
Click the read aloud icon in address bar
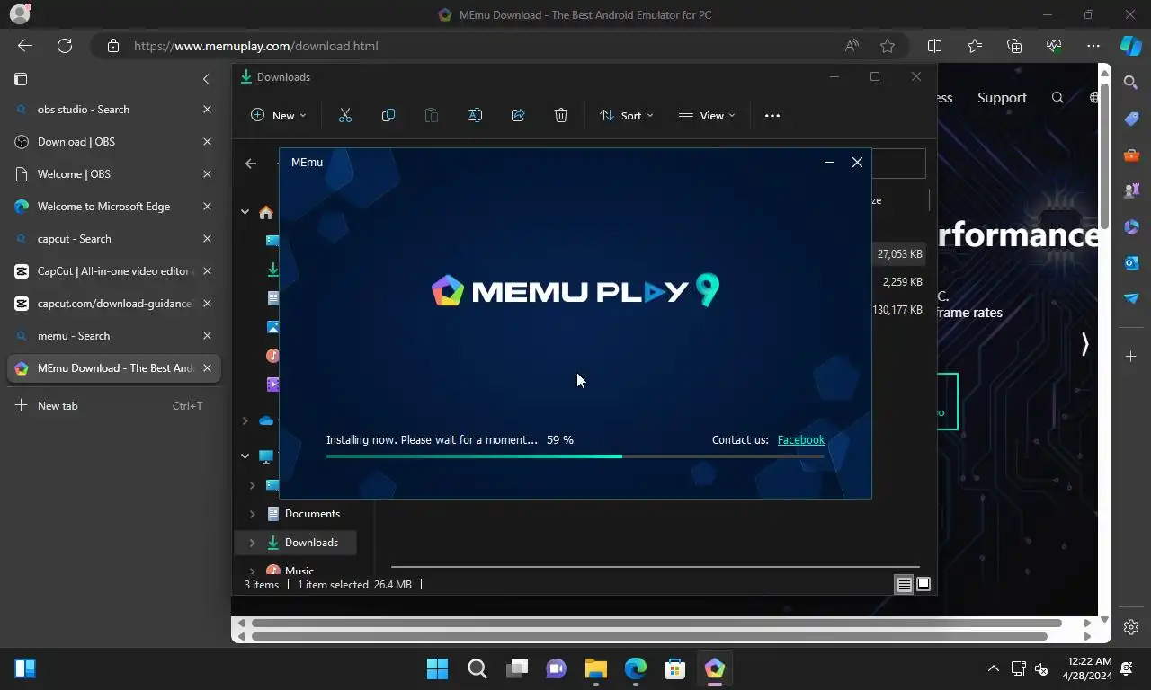(x=852, y=46)
